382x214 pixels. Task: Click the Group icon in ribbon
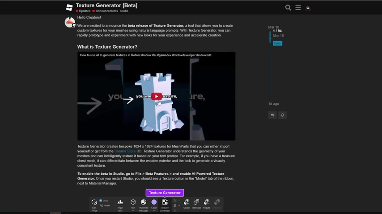tap(175, 201)
